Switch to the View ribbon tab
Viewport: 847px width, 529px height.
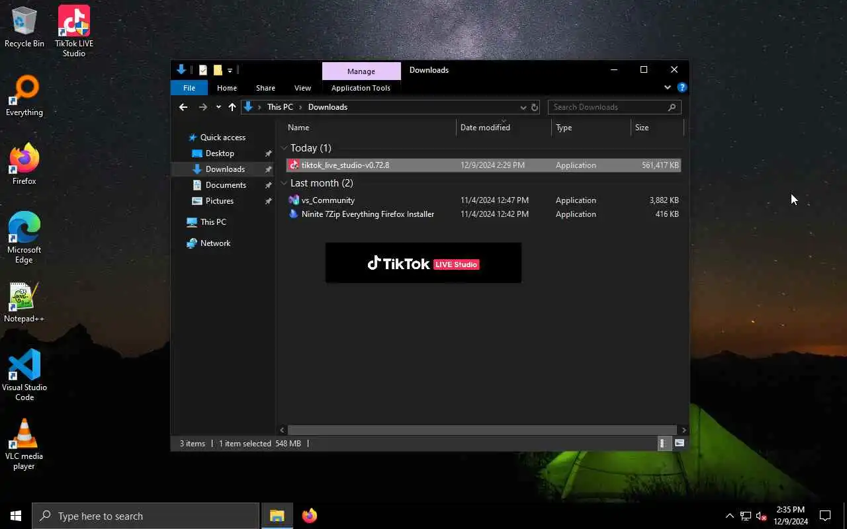pyautogui.click(x=302, y=88)
